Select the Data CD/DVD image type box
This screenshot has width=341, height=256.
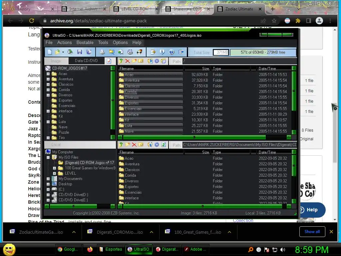pos(86,61)
